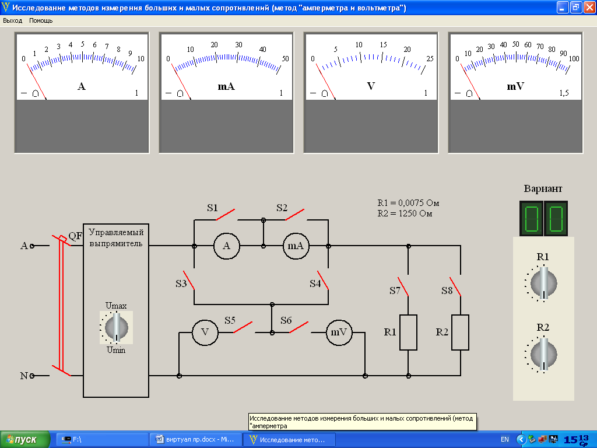This screenshot has height=448, width=597.
Task: Click the A ammeter gauge panel
Action: coord(82,93)
